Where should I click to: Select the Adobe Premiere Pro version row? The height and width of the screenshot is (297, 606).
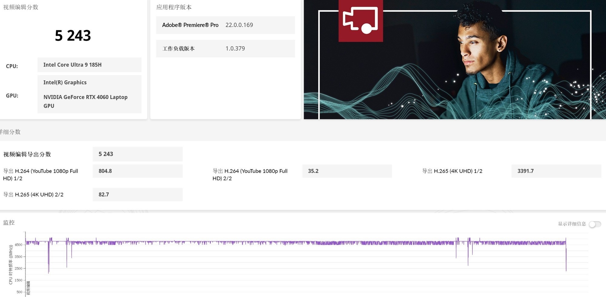(x=225, y=25)
